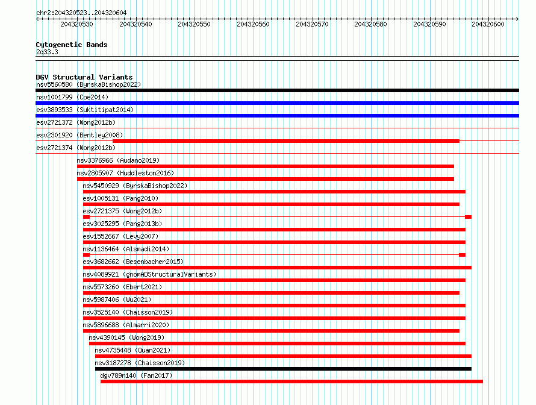Image resolution: width=536 pixels, height=405 pixels.
Task: Open variant nsv4735448 (Quan2021) label
Action: [x=132, y=350]
